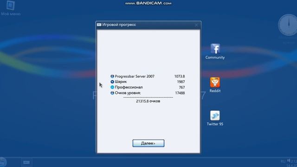Screen dimensions: 297x167
Task: Click the score value 1073.8
Action: [180, 76]
